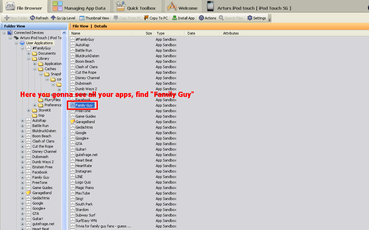Click Boom Beach icon in file list

pyautogui.click(x=73, y=61)
